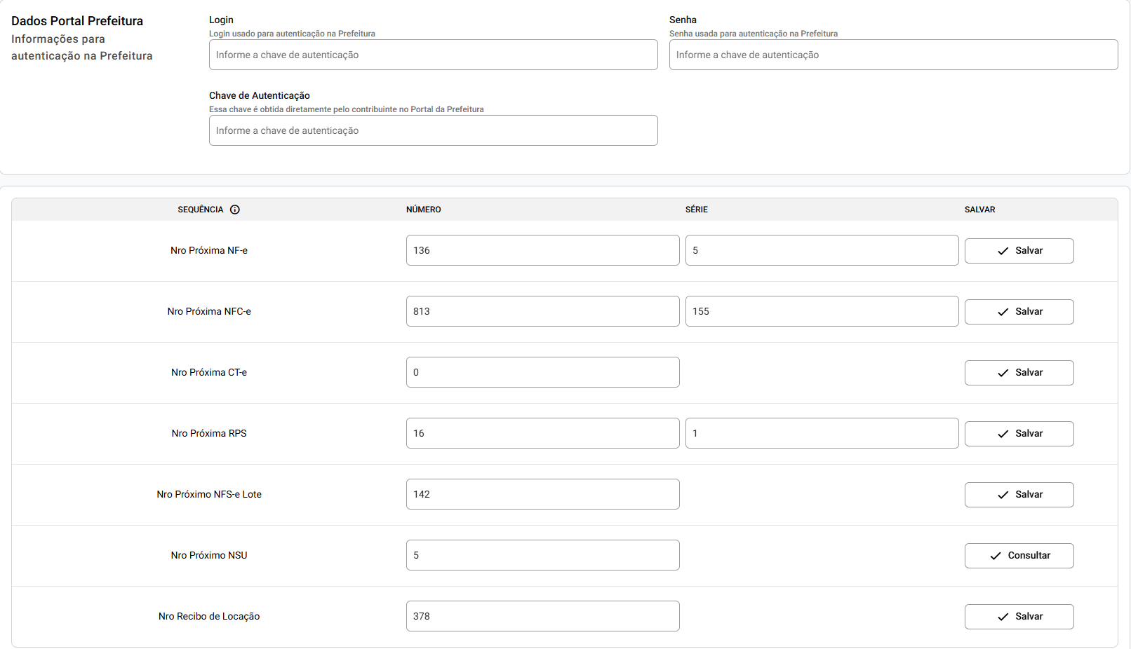Select the Chave de Autenticação field
Viewport: 1131px width, 649px height.
[433, 130]
